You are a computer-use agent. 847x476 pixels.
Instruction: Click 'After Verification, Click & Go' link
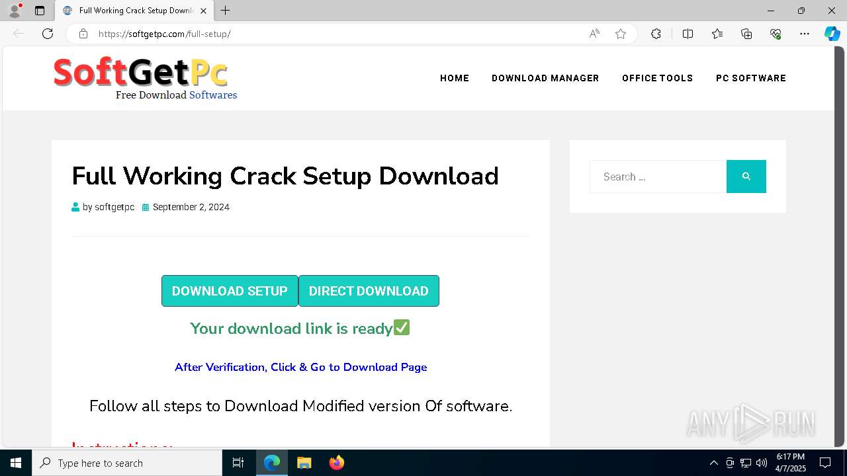coord(300,367)
